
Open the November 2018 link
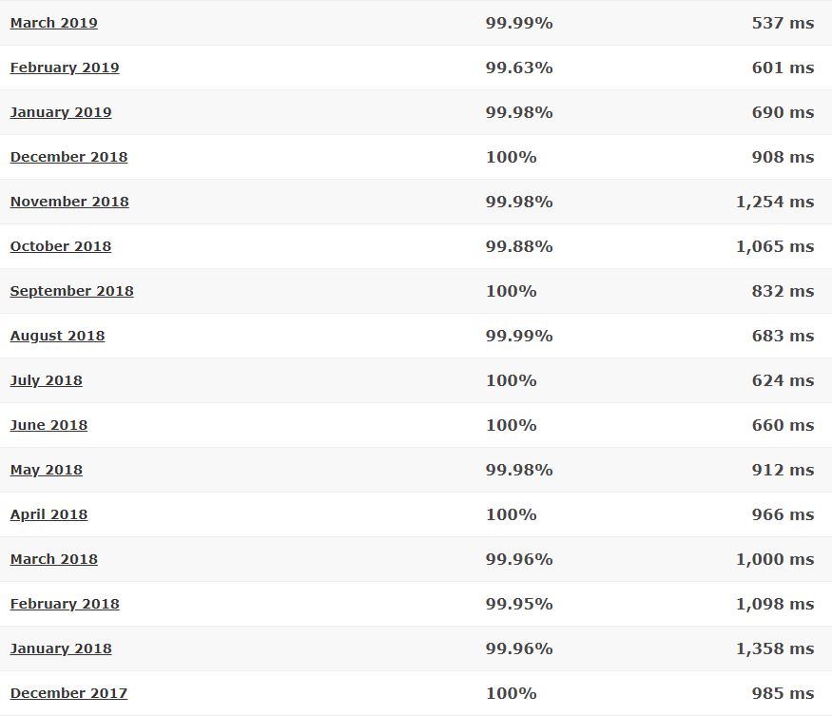click(x=69, y=202)
